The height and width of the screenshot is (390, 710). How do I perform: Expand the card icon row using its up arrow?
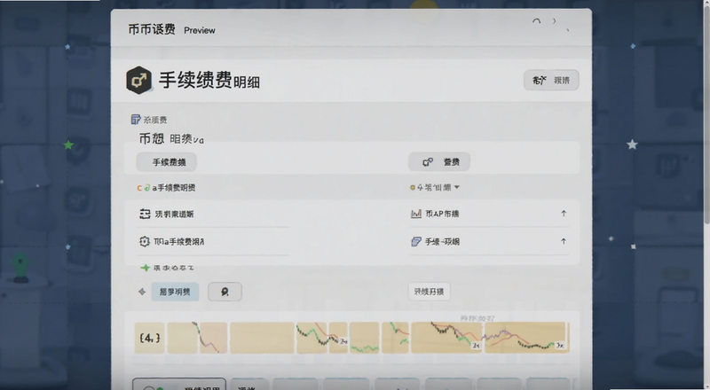point(564,241)
